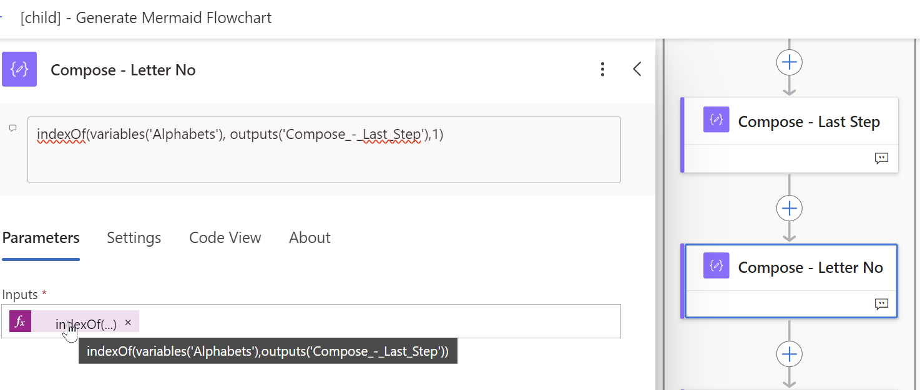Select the Parameters tab
The height and width of the screenshot is (390, 920).
click(x=41, y=237)
